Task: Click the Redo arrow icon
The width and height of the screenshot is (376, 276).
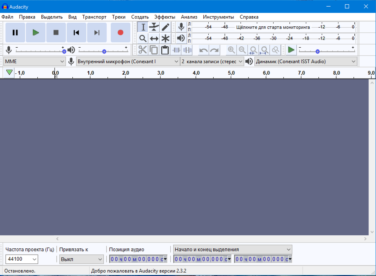Action: click(x=215, y=50)
